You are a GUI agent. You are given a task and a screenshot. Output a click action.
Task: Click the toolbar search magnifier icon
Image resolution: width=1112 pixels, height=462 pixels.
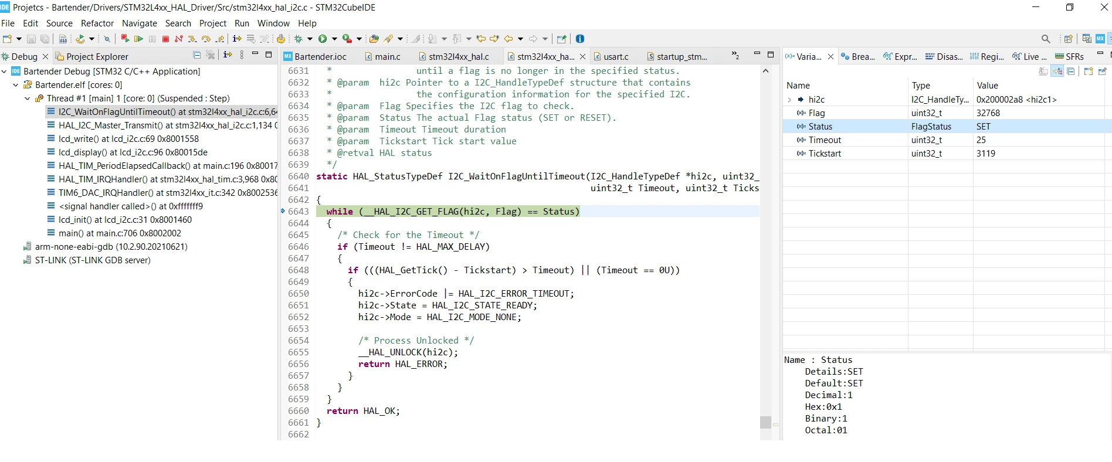(1046, 39)
